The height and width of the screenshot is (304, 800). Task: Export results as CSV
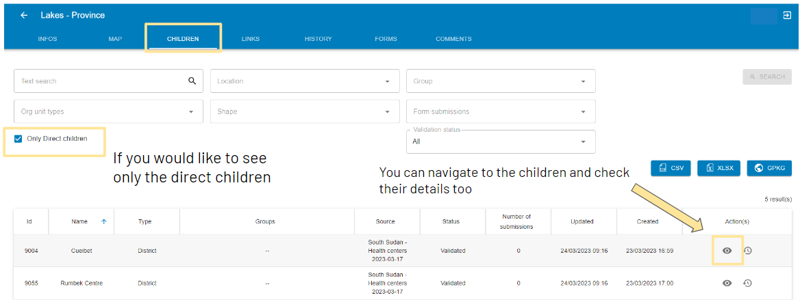[x=671, y=168]
